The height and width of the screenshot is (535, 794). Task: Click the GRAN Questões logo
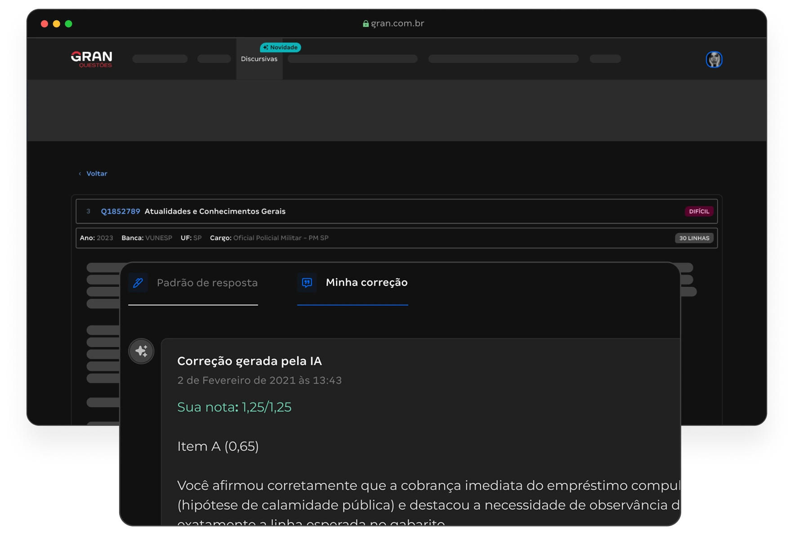[91, 59]
